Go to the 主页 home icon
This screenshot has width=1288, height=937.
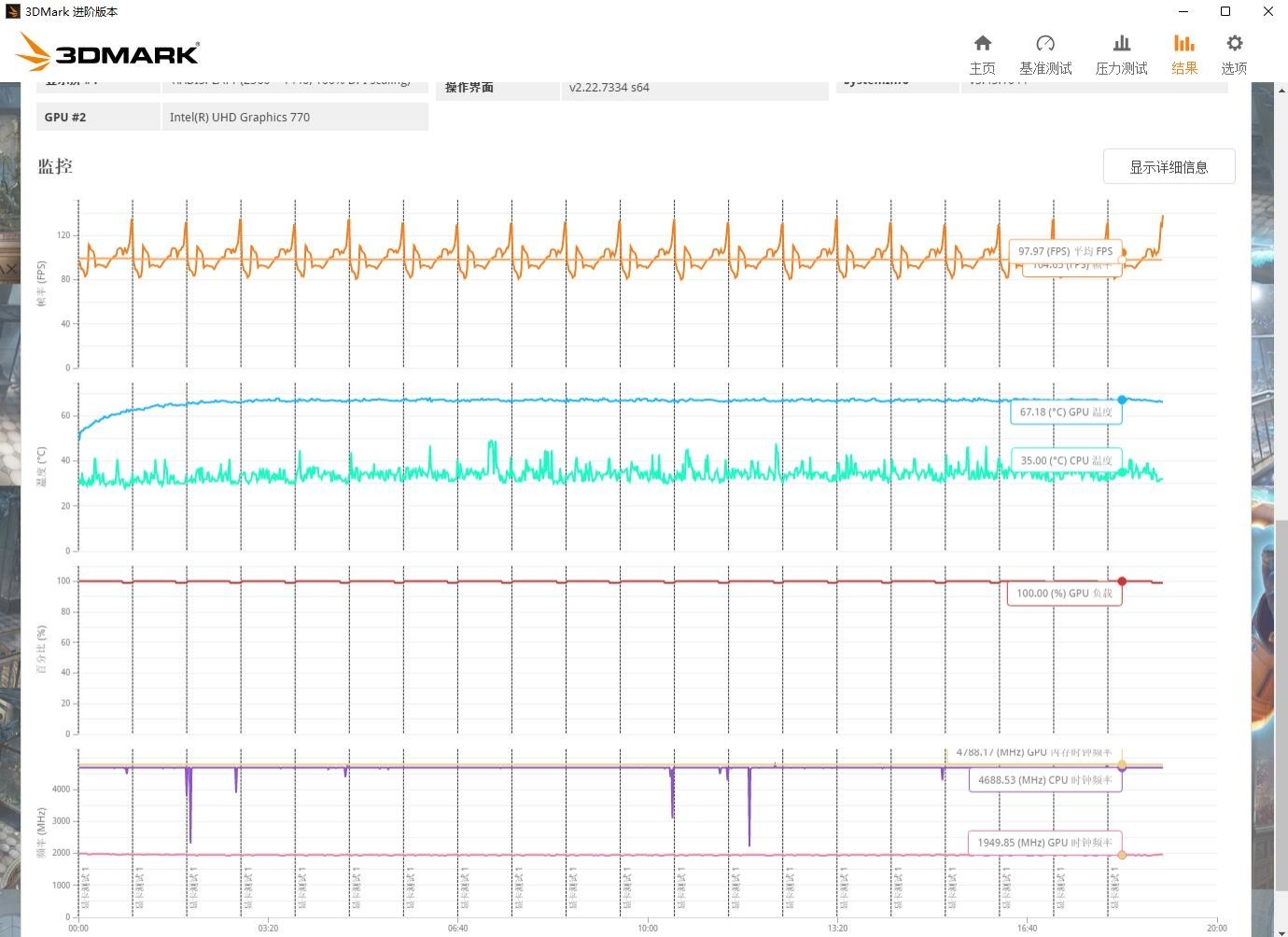pos(982,54)
